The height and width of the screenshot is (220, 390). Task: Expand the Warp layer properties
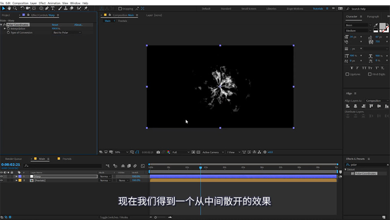(17, 176)
